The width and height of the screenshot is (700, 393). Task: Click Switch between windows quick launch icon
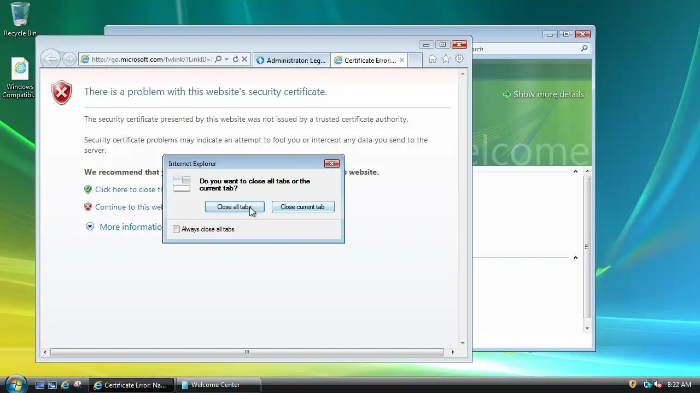(52, 385)
